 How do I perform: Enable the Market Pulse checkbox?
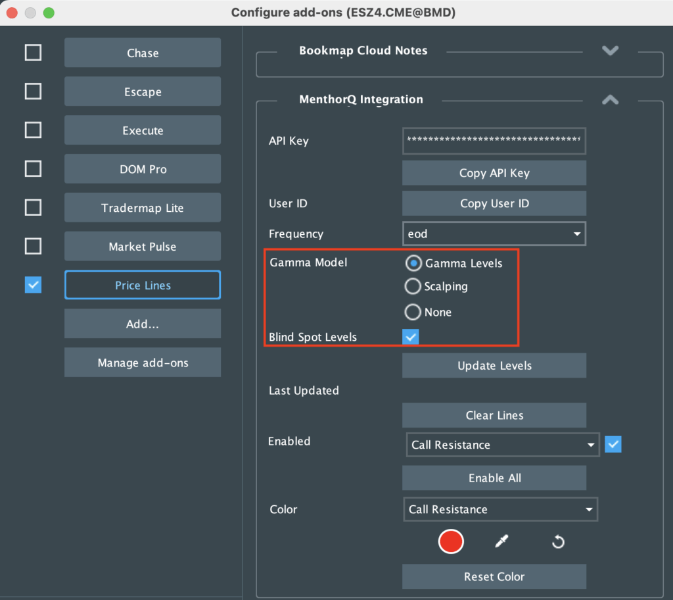click(x=33, y=246)
